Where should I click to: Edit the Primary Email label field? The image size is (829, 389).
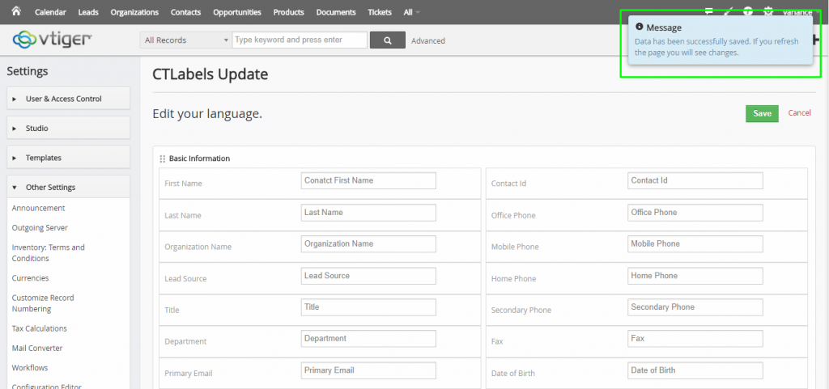368,370
